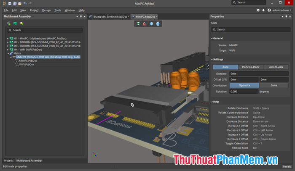Expand the M3 SODIMM tree node

pyautogui.click(x=8, y=46)
